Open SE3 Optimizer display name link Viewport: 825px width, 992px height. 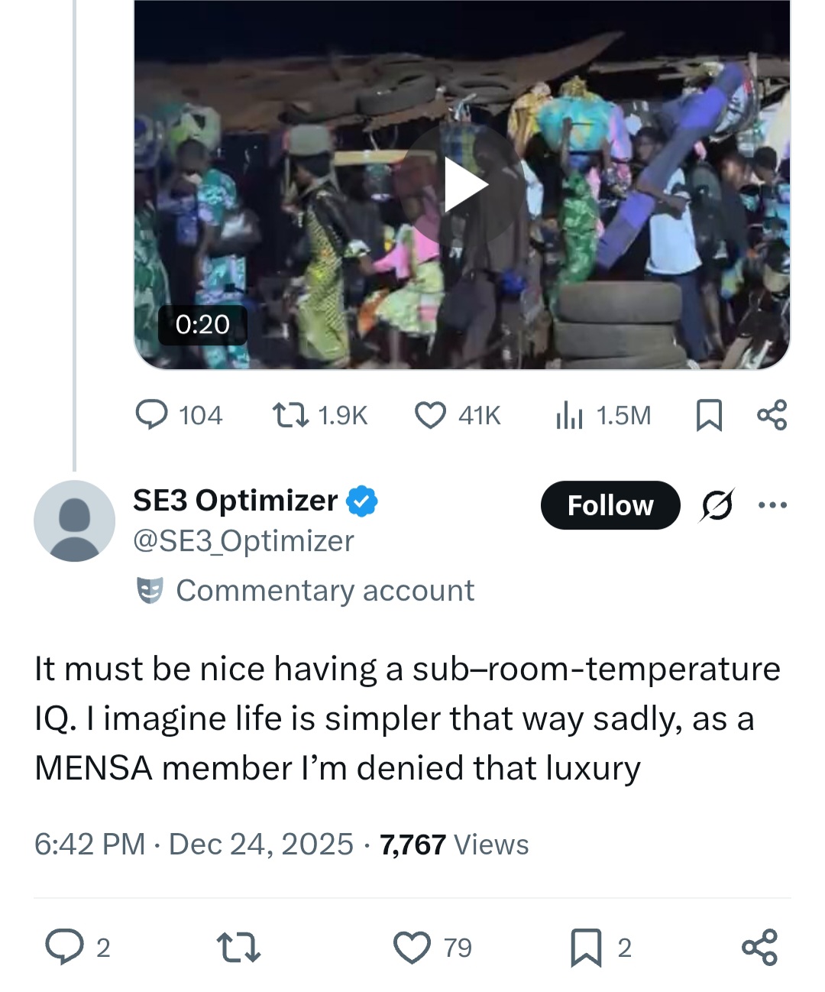tap(235, 501)
